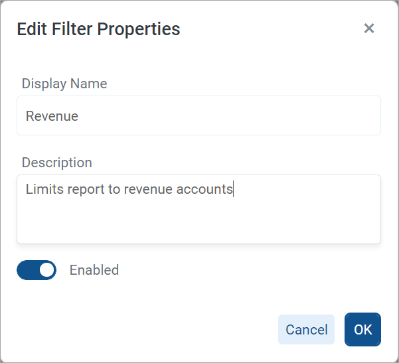Confirm changes with the OK button

[362, 329]
